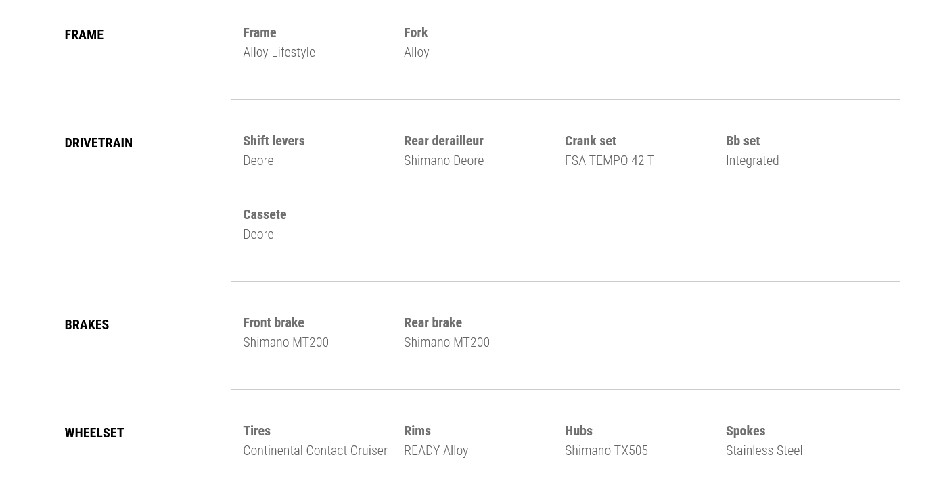
Task: Click the Integrated bottom bracket value
Action: pos(752,160)
